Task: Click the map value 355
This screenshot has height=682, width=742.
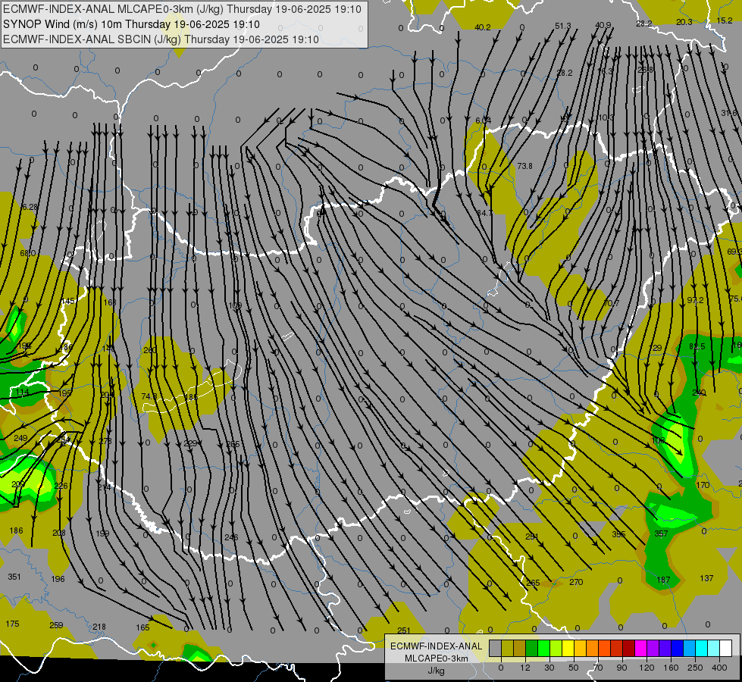Action: [x=618, y=534]
